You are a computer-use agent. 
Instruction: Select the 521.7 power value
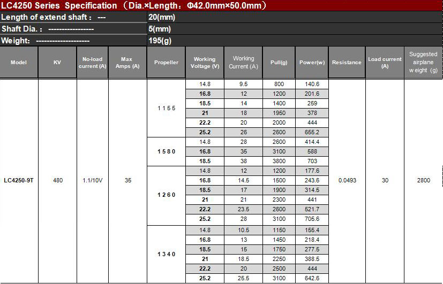312,209
